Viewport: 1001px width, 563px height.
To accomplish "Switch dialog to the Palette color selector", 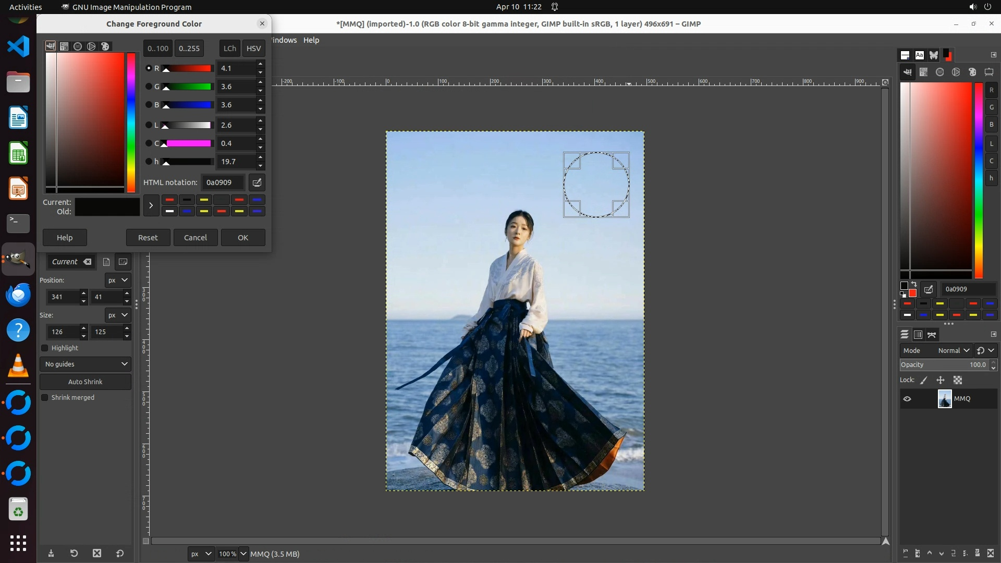I will (x=105, y=46).
